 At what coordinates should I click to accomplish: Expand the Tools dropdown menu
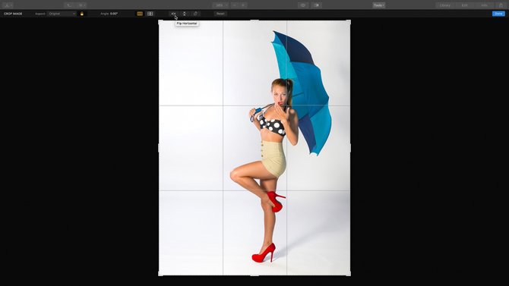pos(379,5)
